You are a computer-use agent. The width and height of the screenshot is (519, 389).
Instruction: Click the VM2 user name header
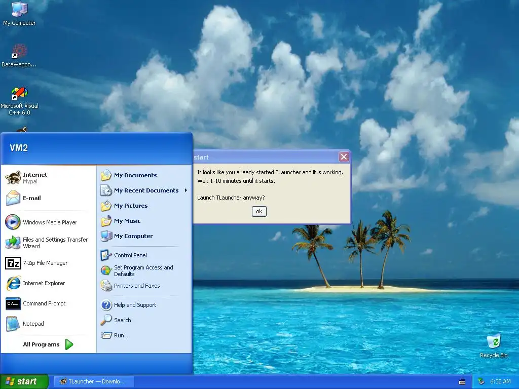click(x=19, y=147)
